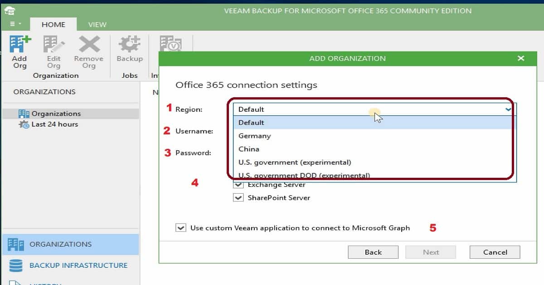Click the Next button

click(431, 252)
